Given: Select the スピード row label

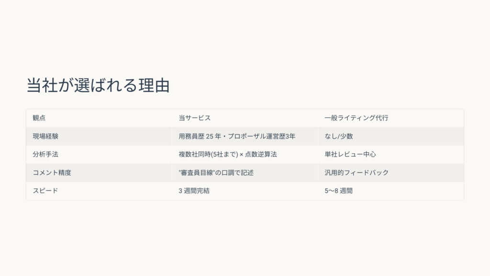Looking at the screenshot, I should [x=45, y=191].
